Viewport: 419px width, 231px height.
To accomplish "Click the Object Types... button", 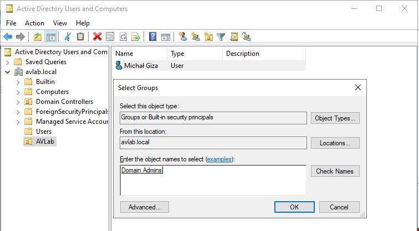I will (x=335, y=118).
